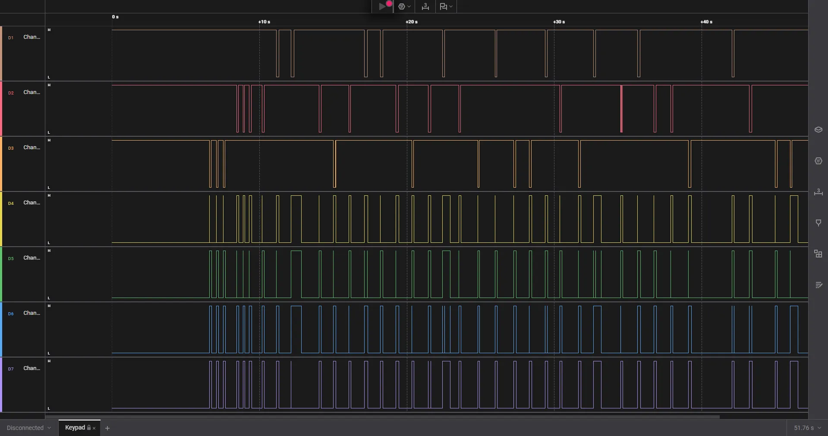Image resolution: width=828 pixels, height=436 pixels.
Task: Open the markers pin panel in sidebar
Action: (x=818, y=223)
